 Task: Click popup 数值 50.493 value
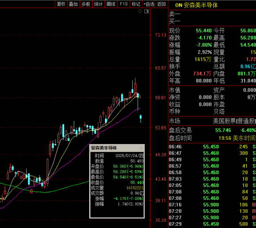[137, 161]
